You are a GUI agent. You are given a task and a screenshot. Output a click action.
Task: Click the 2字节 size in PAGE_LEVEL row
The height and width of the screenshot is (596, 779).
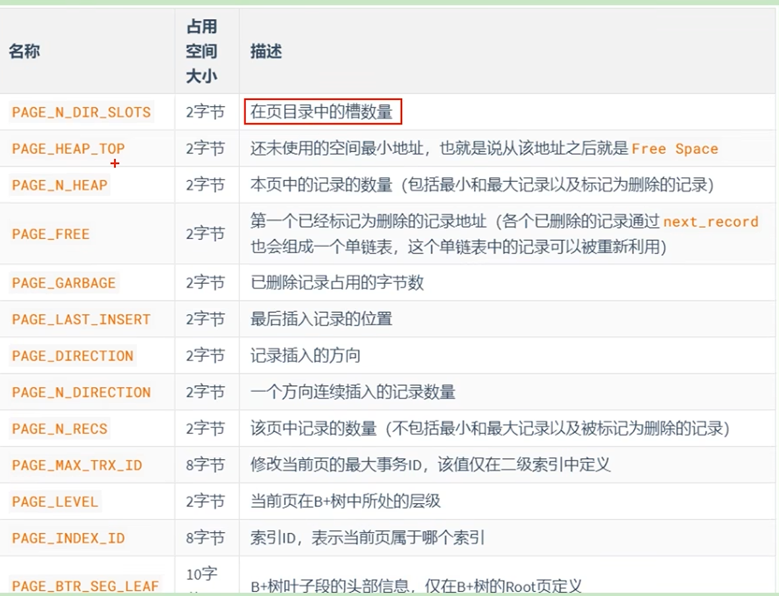tap(205, 502)
